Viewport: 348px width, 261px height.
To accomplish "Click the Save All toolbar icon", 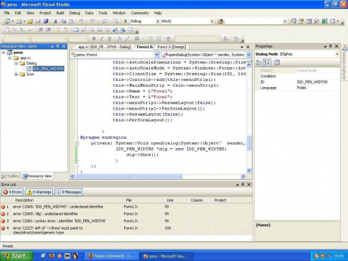I will (x=45, y=21).
